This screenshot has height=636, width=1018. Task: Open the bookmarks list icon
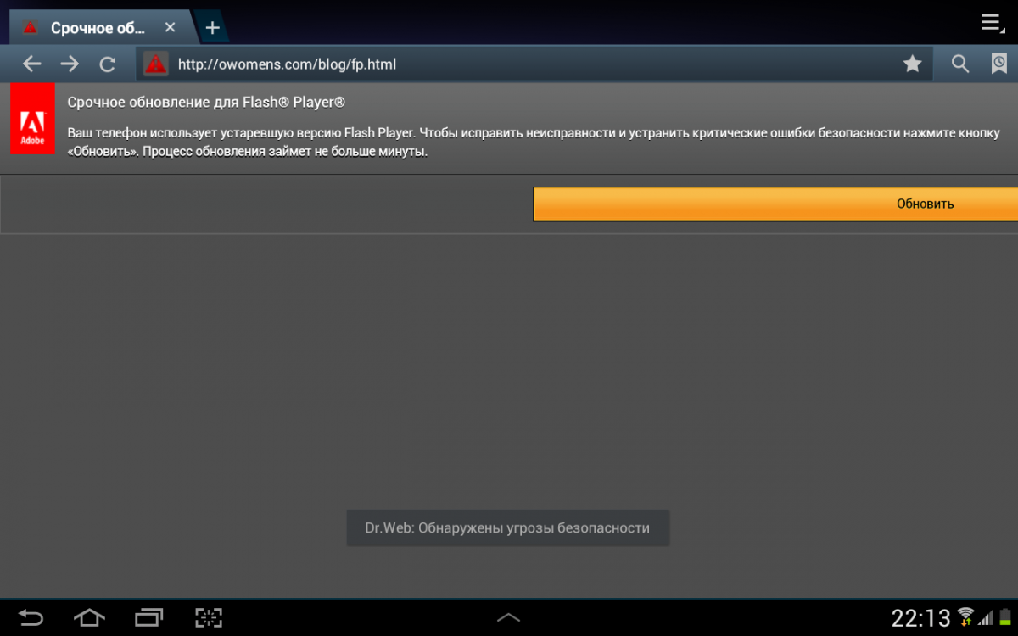tap(1000, 64)
